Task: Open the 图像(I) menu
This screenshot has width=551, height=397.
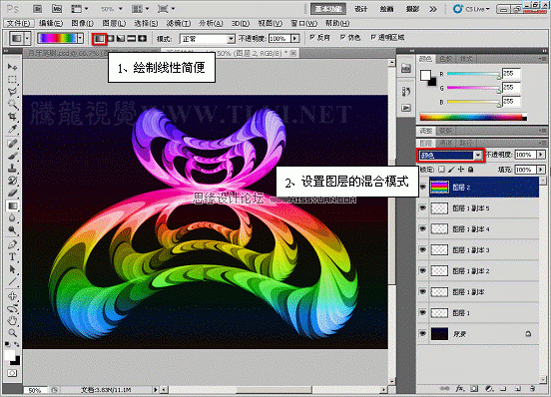Action: [82, 23]
